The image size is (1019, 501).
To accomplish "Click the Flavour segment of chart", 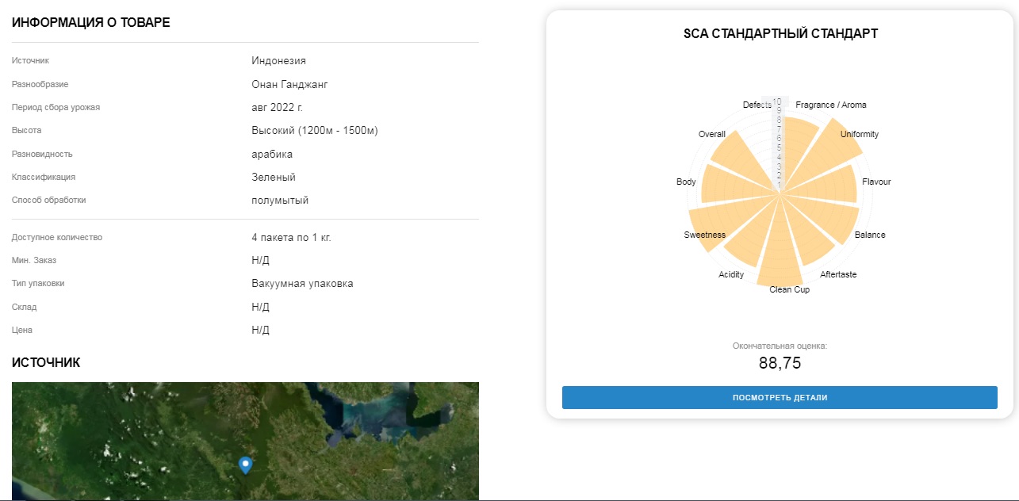I will [x=825, y=181].
